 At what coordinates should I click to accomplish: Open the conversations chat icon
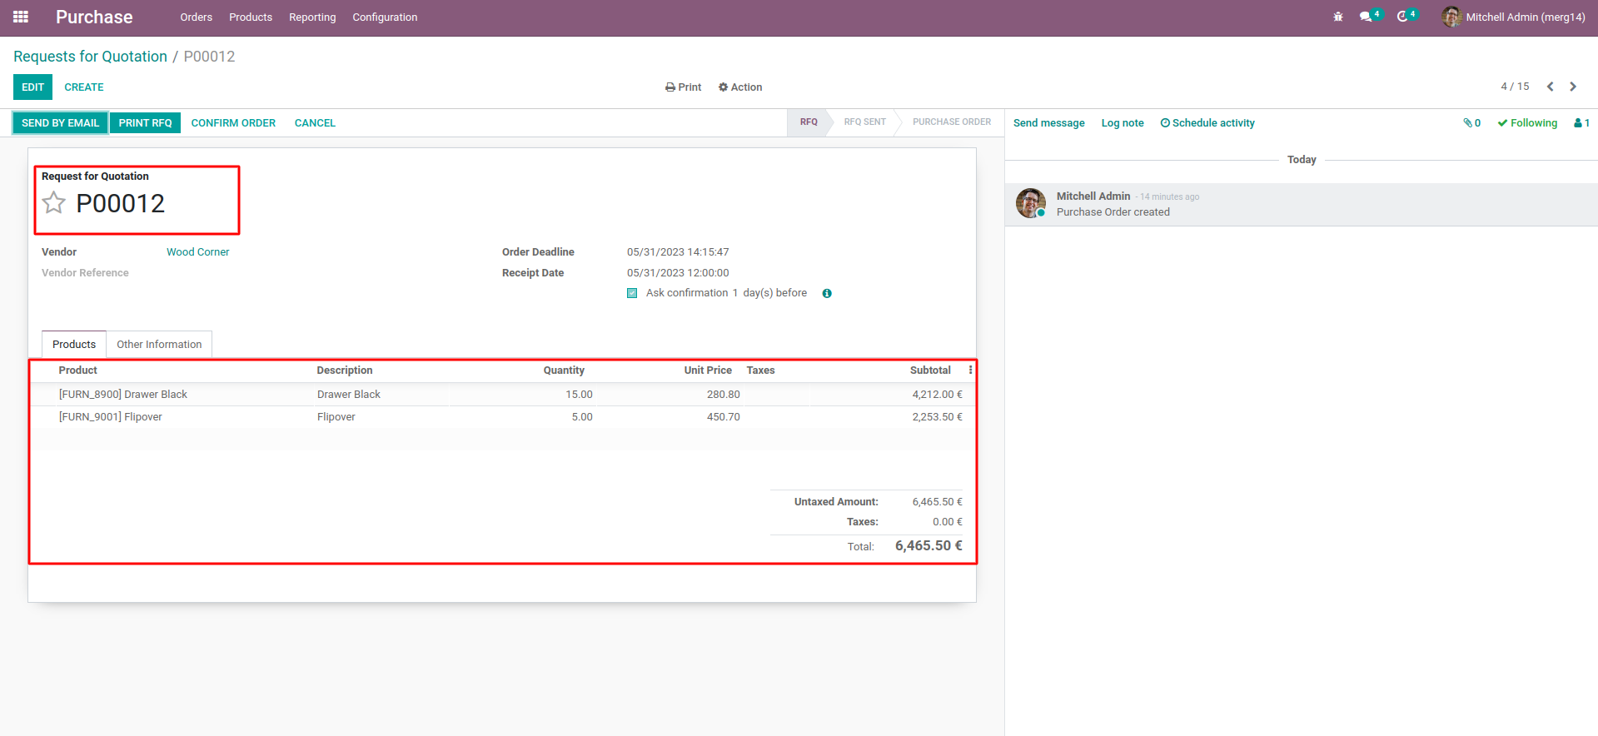coord(1367,17)
